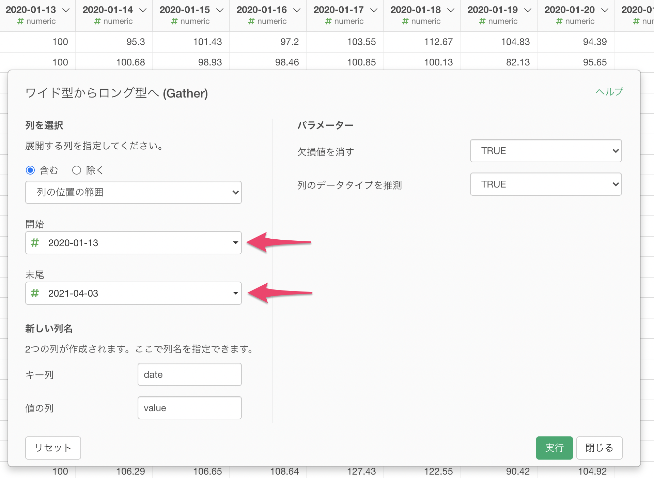
Task: Open the 列のデータタイプを推測 TRUE dropdown
Action: point(546,184)
